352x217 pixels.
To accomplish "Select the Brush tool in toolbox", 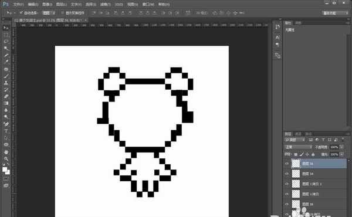I will click(6, 76).
